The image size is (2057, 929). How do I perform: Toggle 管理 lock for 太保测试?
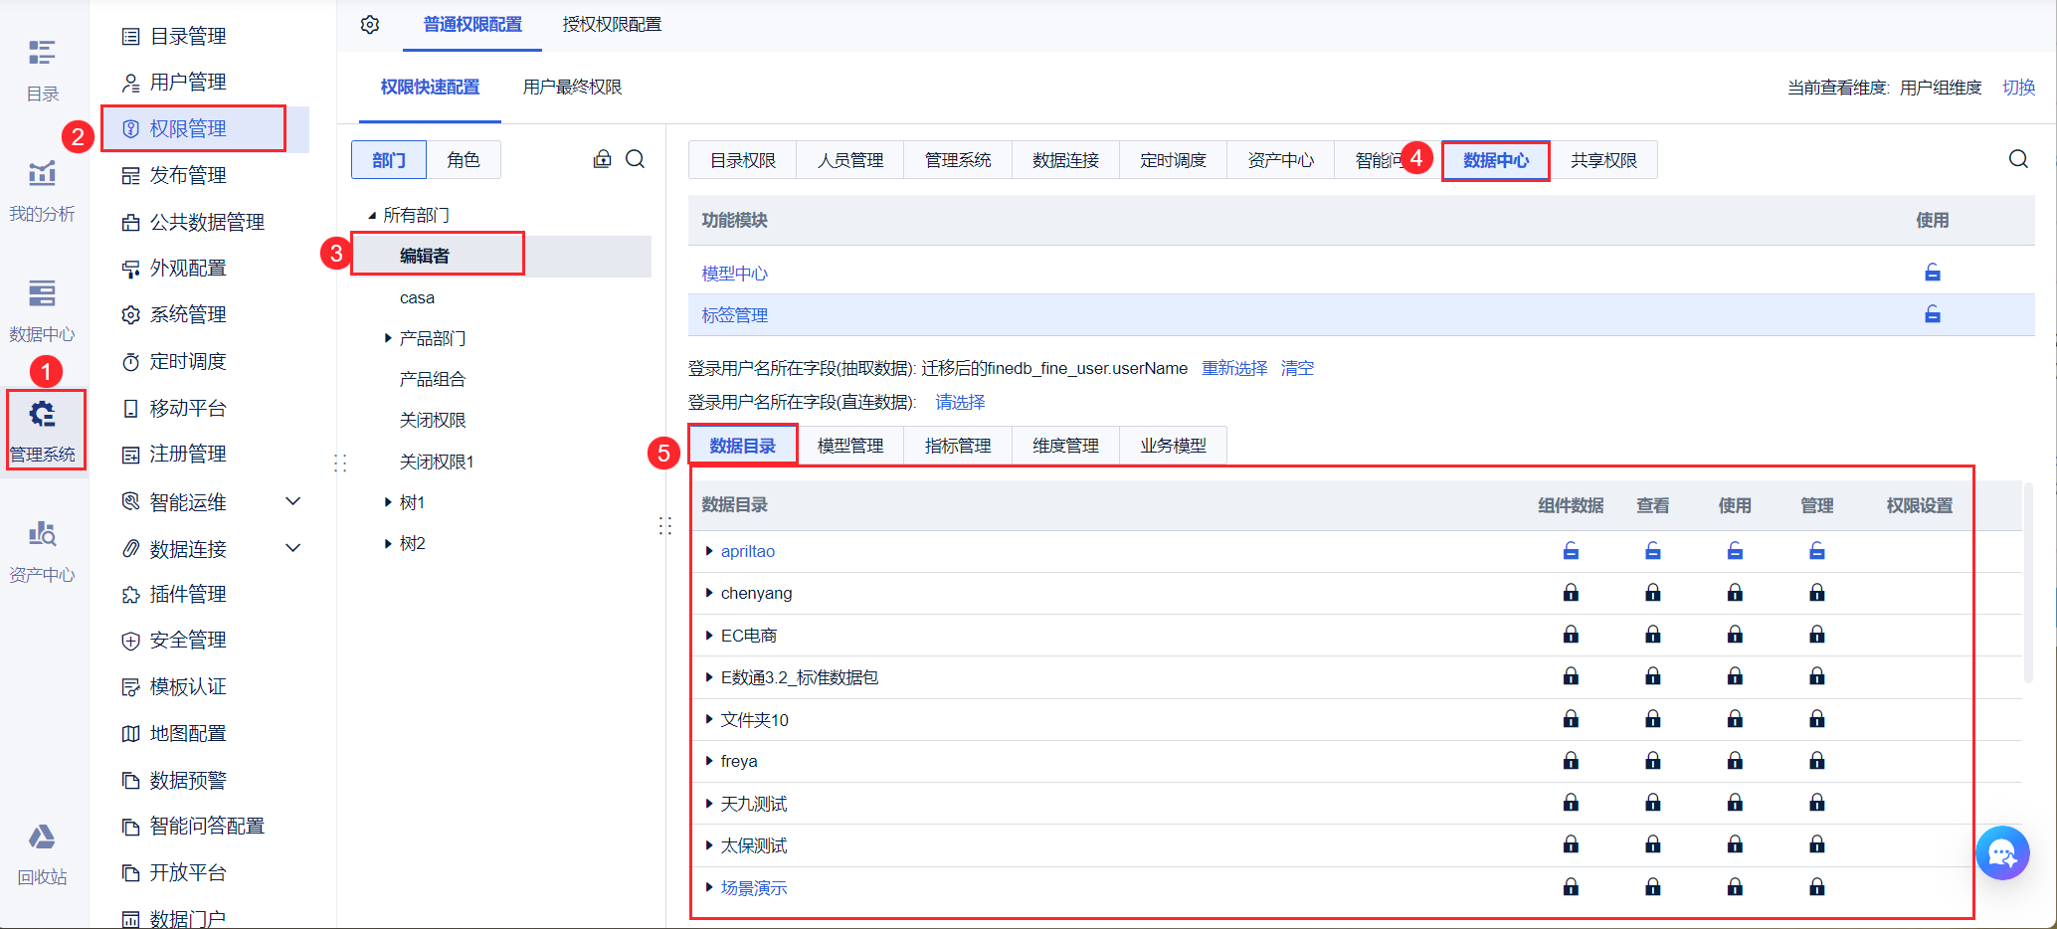tap(1816, 844)
